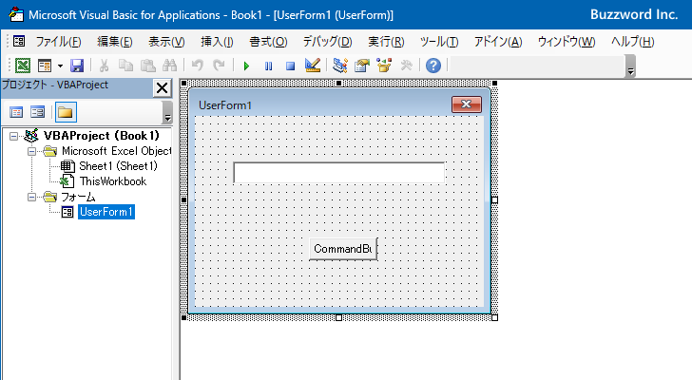This screenshot has height=380, width=692.
Task: Click the Copy toolbar icon
Action: [125, 66]
